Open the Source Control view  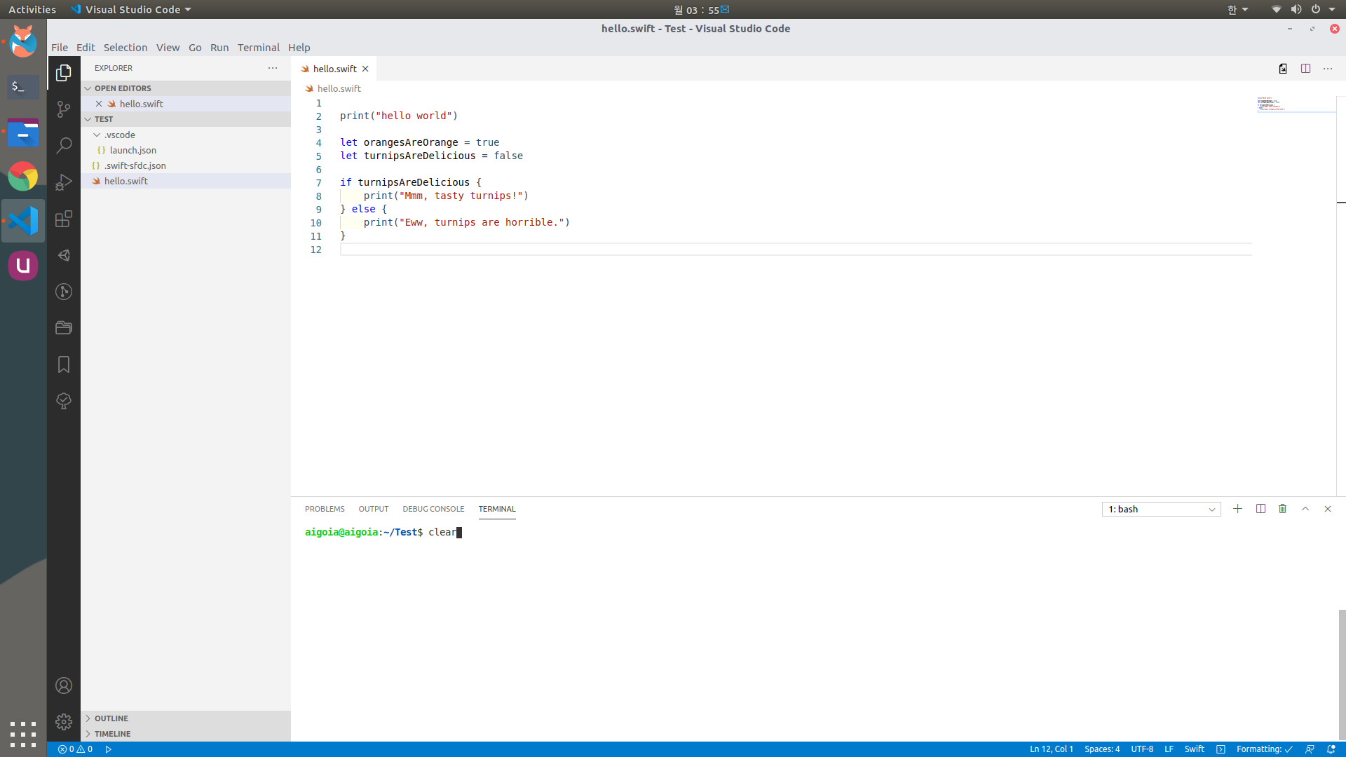tap(64, 109)
